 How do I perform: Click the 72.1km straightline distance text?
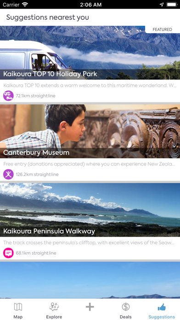(35, 96)
